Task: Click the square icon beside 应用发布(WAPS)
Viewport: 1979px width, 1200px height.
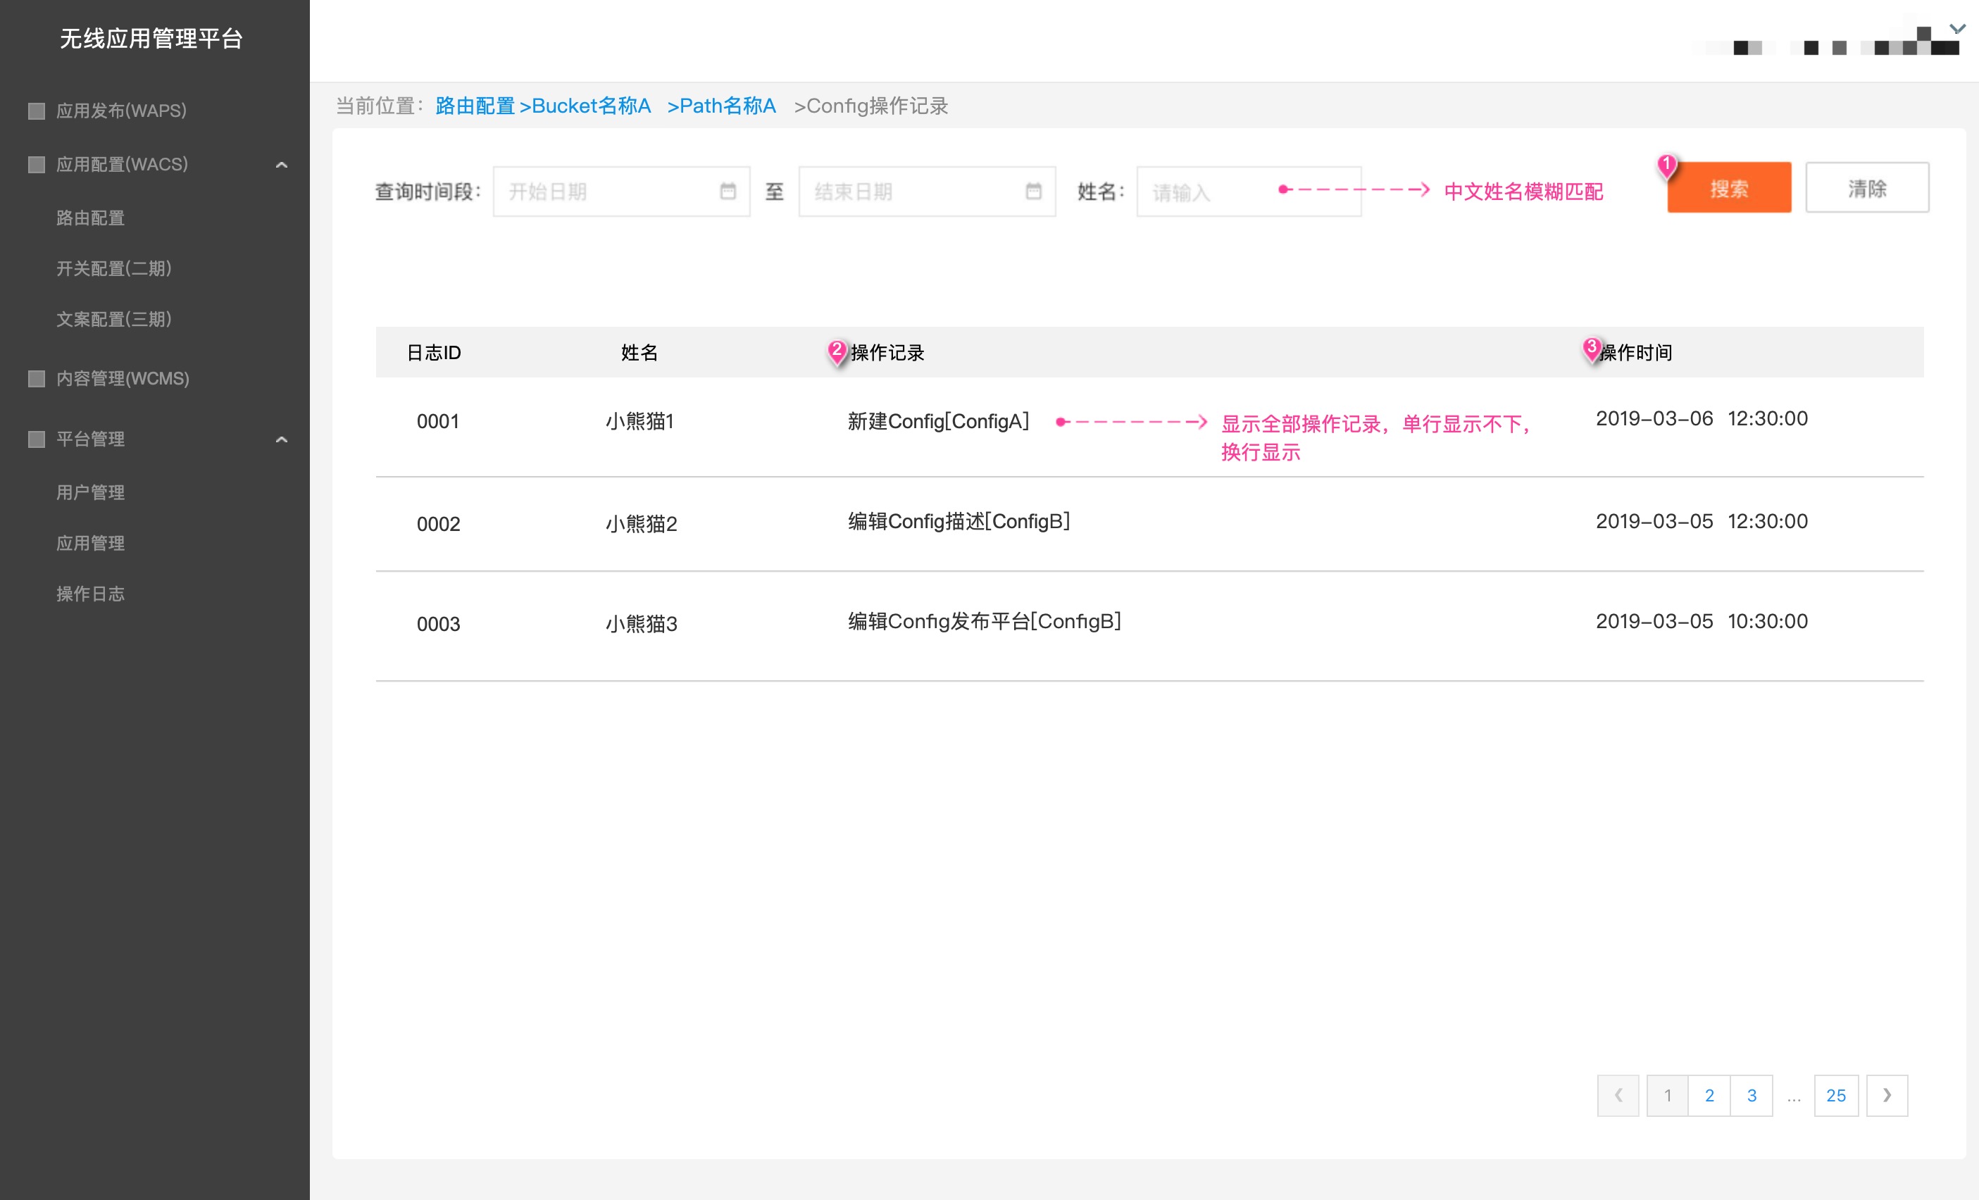Action: click(x=36, y=111)
